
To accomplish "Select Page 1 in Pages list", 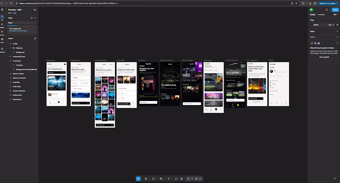I will pyautogui.click(x=22, y=23).
